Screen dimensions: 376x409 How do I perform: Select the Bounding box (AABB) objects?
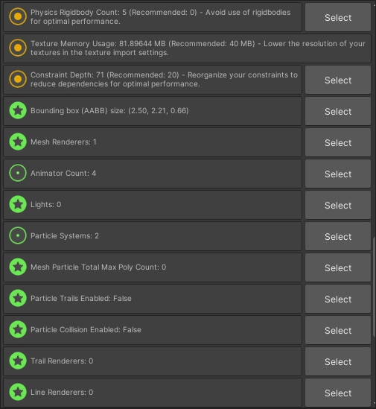(338, 112)
